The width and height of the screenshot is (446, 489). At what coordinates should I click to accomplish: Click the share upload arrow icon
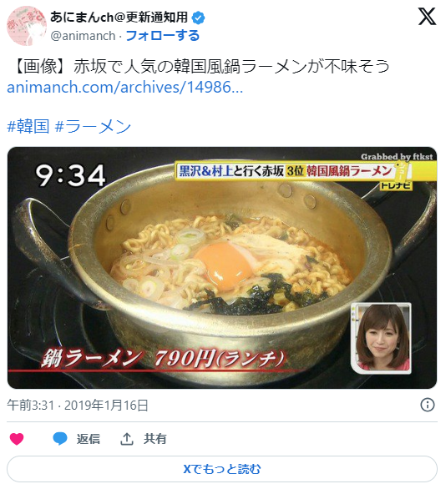pyautogui.click(x=126, y=439)
